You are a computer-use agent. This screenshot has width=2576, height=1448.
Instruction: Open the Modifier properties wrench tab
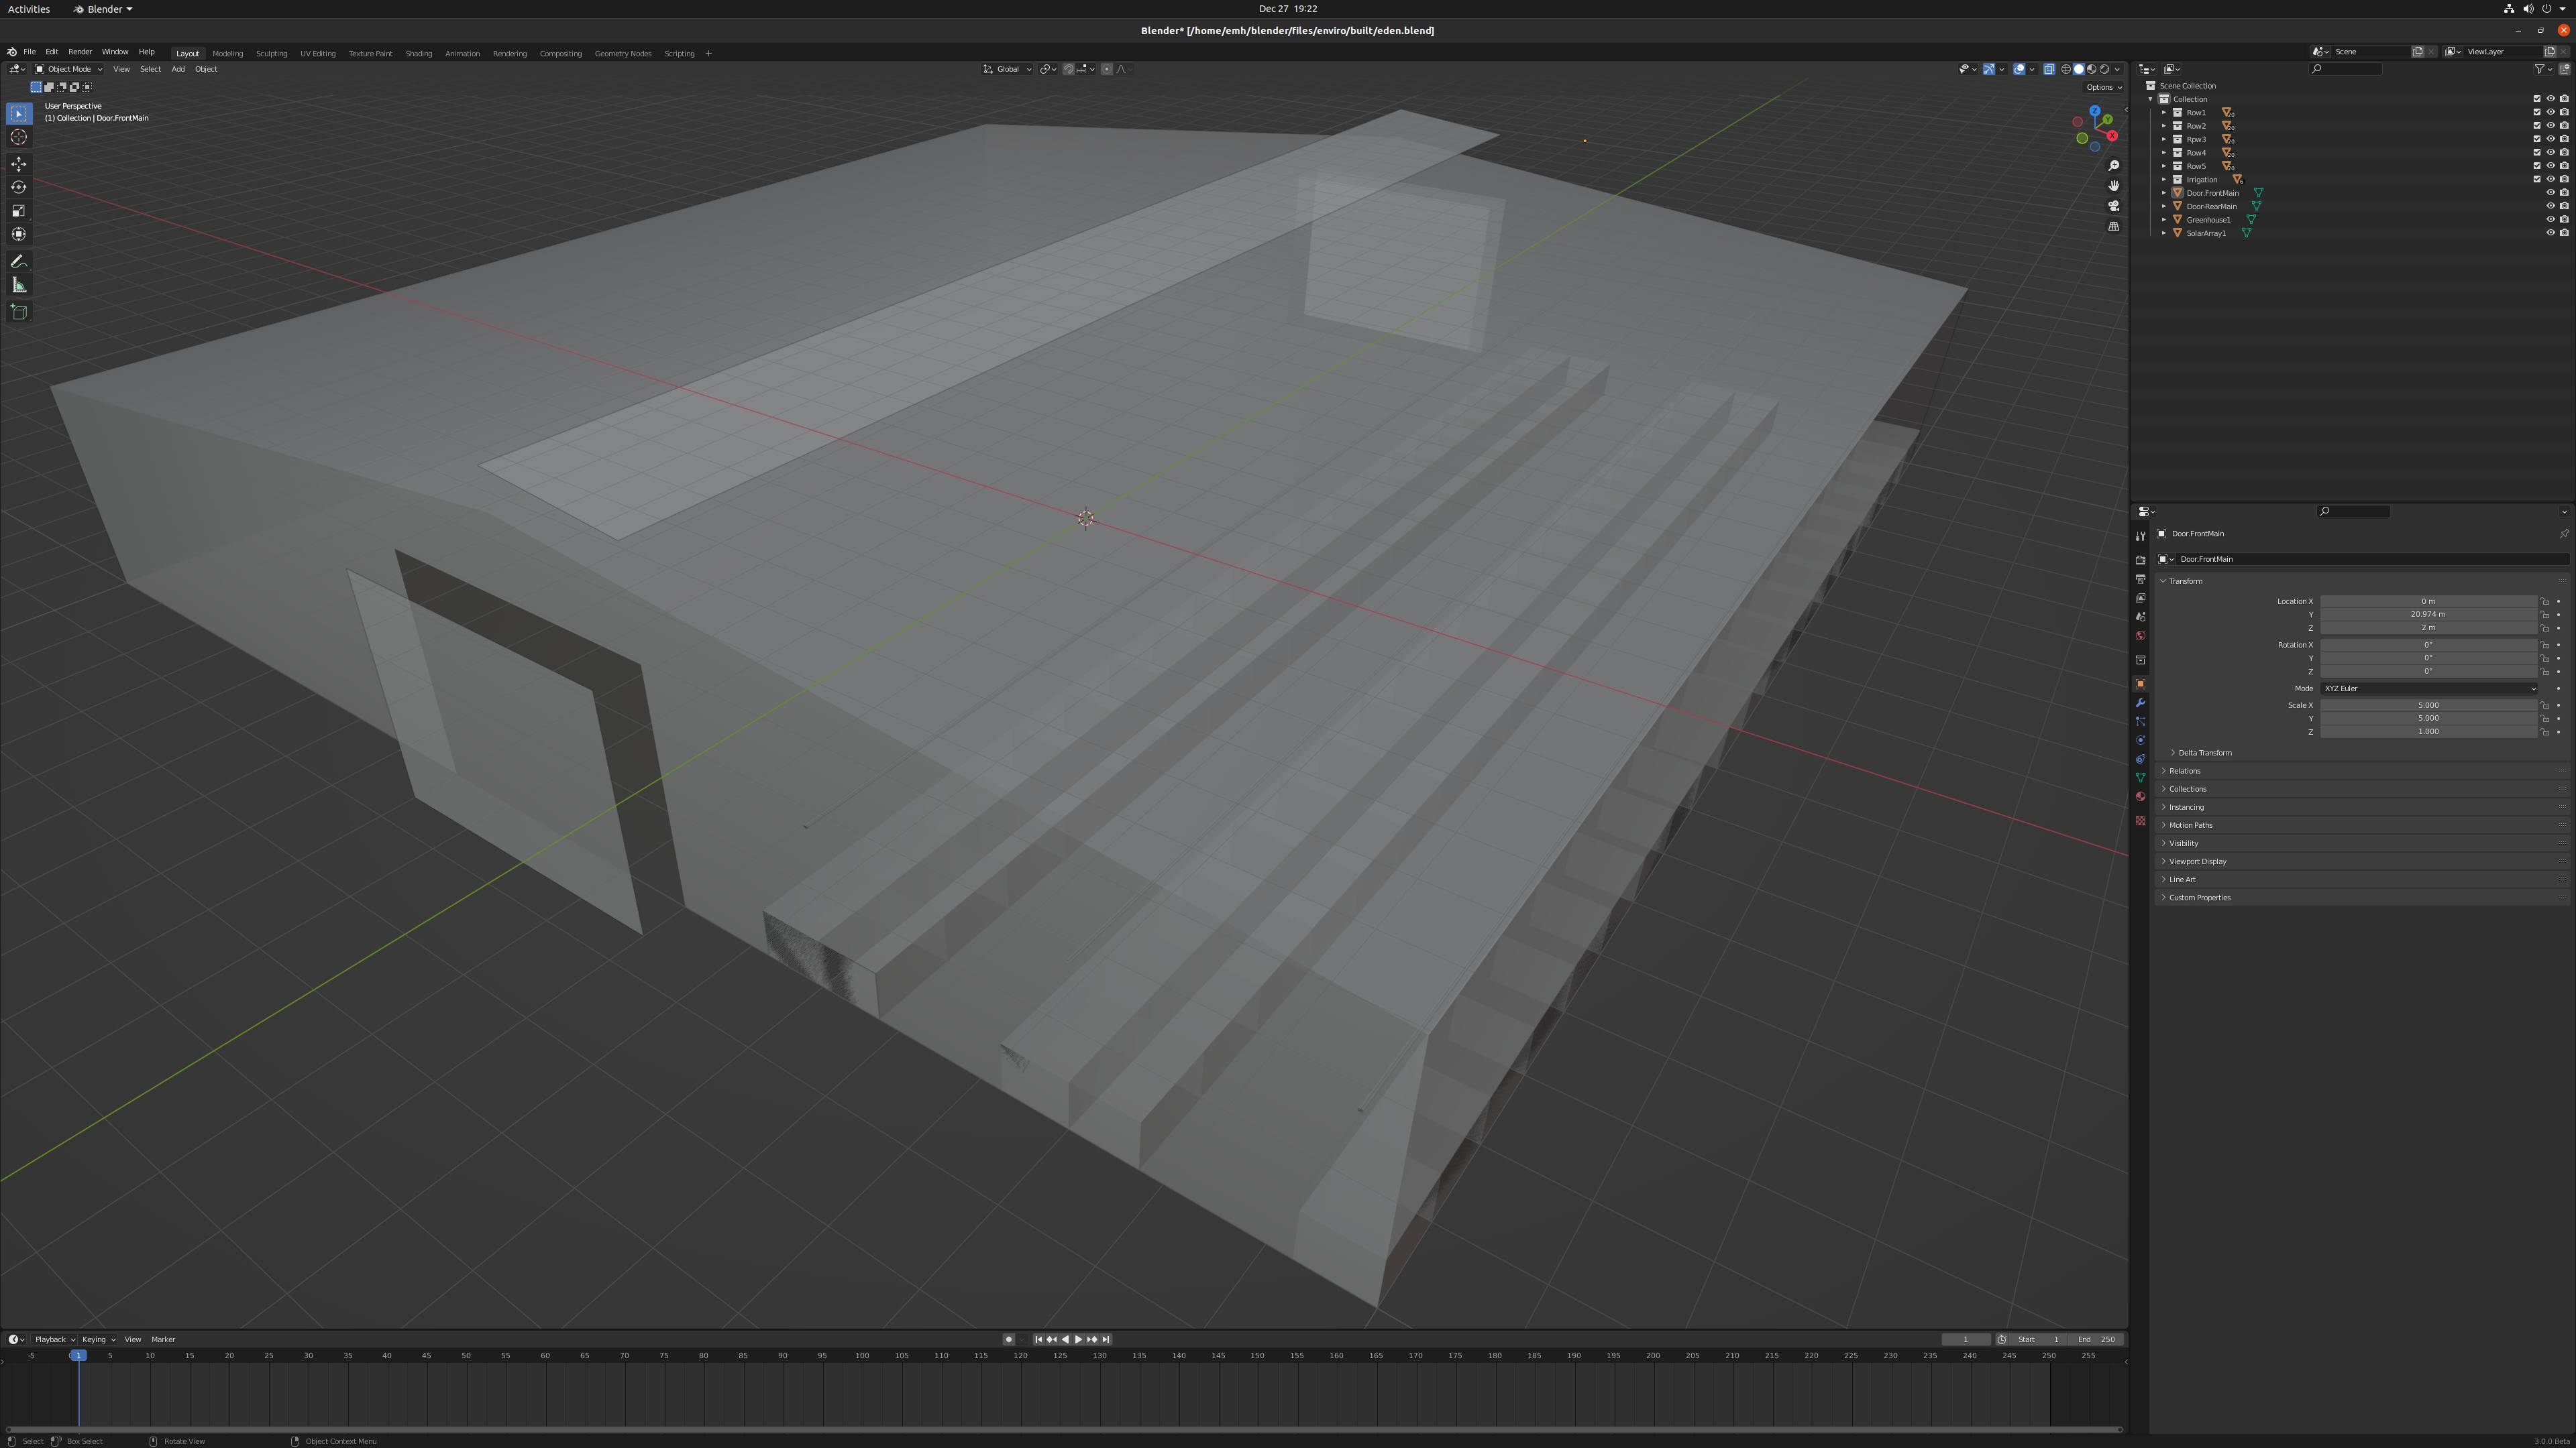[2140, 703]
